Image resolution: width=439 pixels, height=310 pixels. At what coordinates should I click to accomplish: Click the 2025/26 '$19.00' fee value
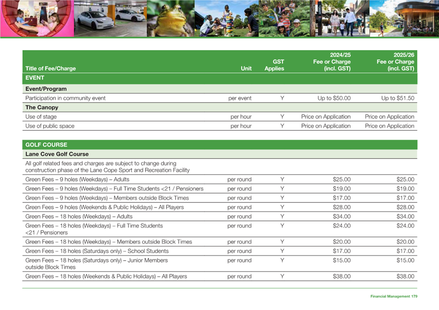coord(405,189)
